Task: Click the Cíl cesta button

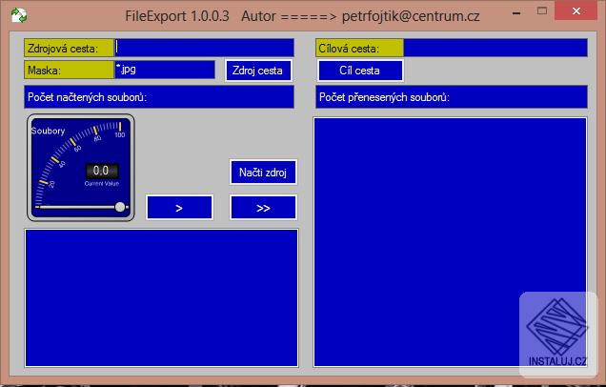Action: pyautogui.click(x=360, y=71)
